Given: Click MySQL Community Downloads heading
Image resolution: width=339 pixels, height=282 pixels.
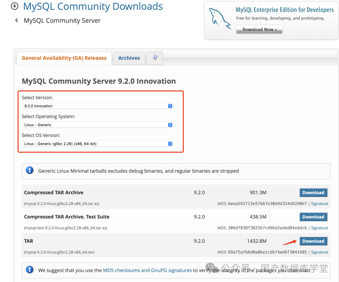Looking at the screenshot, I should point(93,6).
